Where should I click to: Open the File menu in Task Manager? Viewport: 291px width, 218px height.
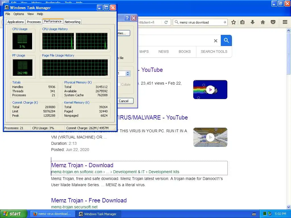(8, 14)
